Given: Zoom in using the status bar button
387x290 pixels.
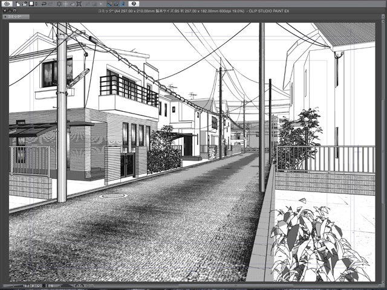Looking at the screenshot, I should click(38, 286).
